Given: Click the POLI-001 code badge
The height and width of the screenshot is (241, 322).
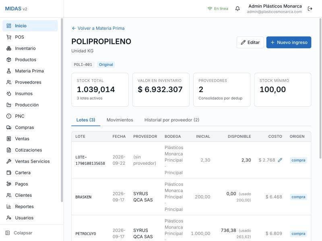Looking at the screenshot, I should point(83,65).
